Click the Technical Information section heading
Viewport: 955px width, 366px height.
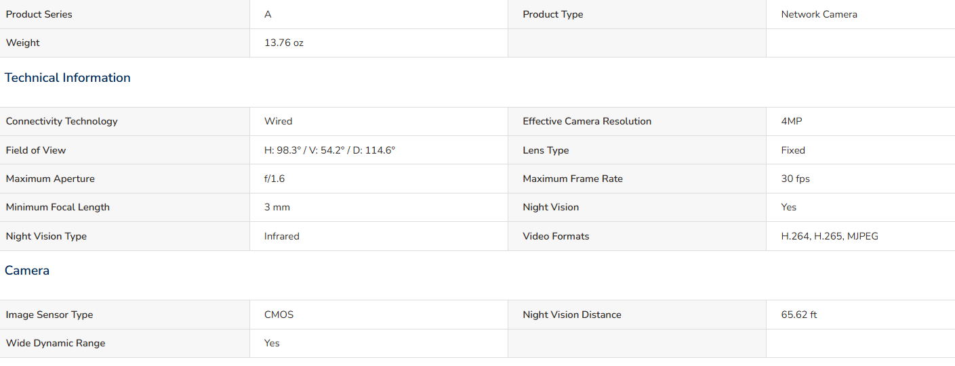(68, 78)
